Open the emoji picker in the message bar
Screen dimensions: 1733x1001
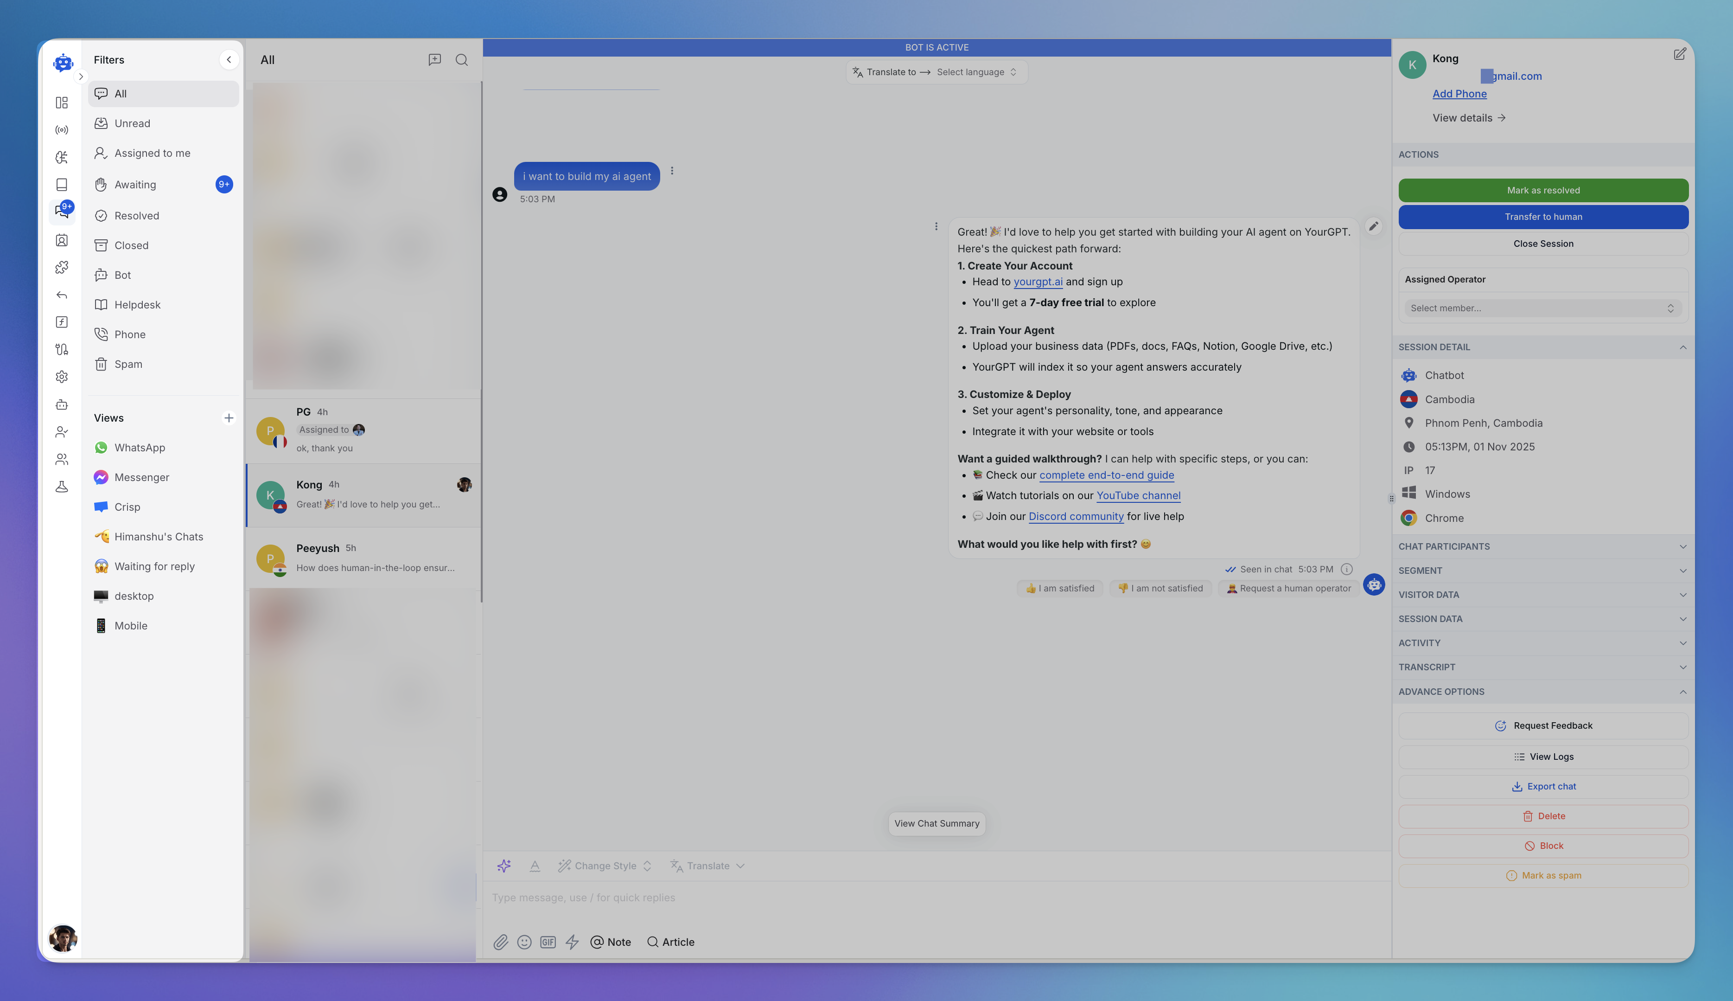point(524,942)
